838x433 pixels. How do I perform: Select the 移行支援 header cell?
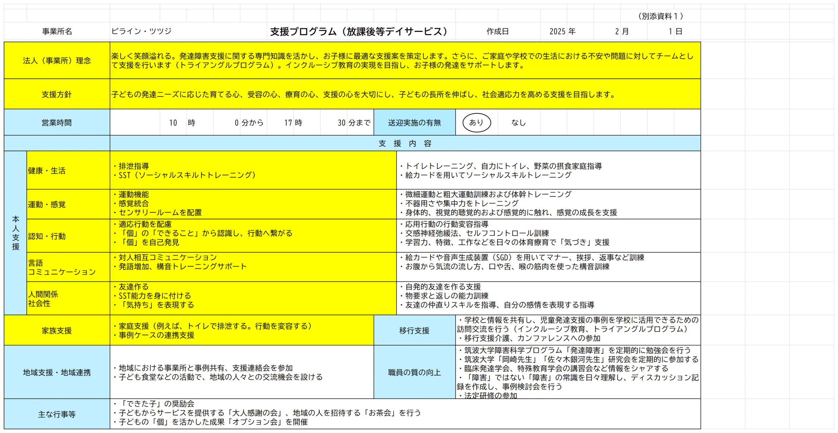414,330
